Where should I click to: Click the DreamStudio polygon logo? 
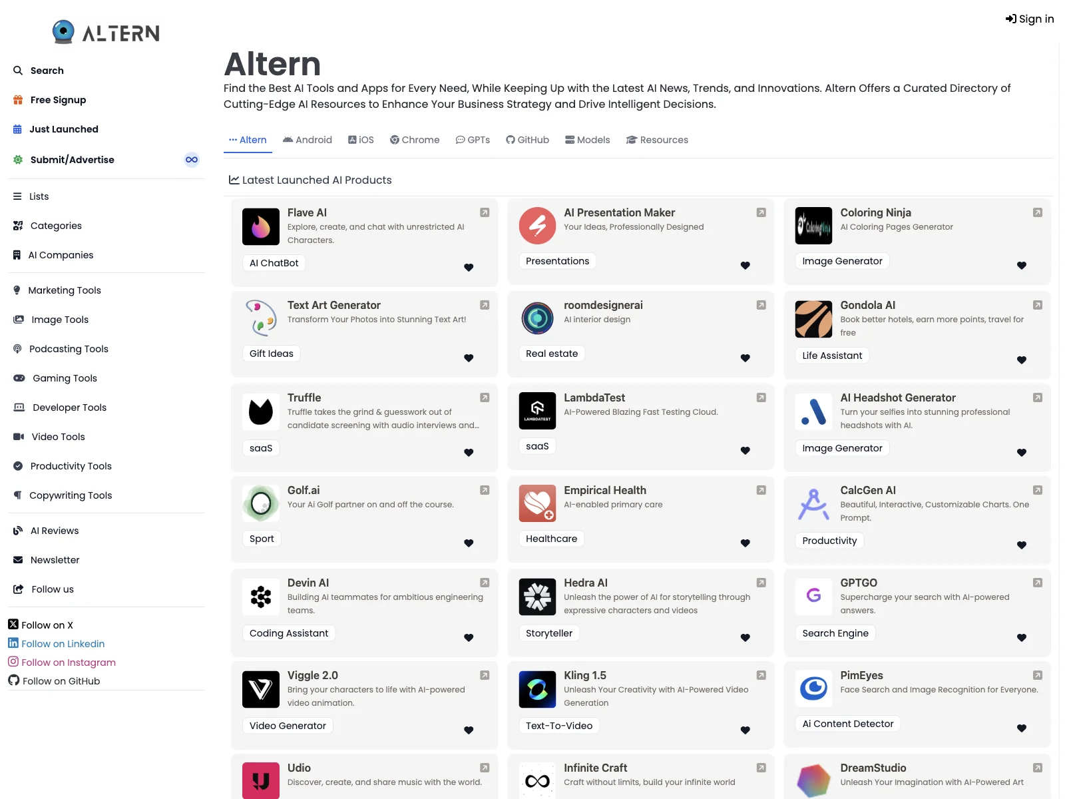point(813,781)
